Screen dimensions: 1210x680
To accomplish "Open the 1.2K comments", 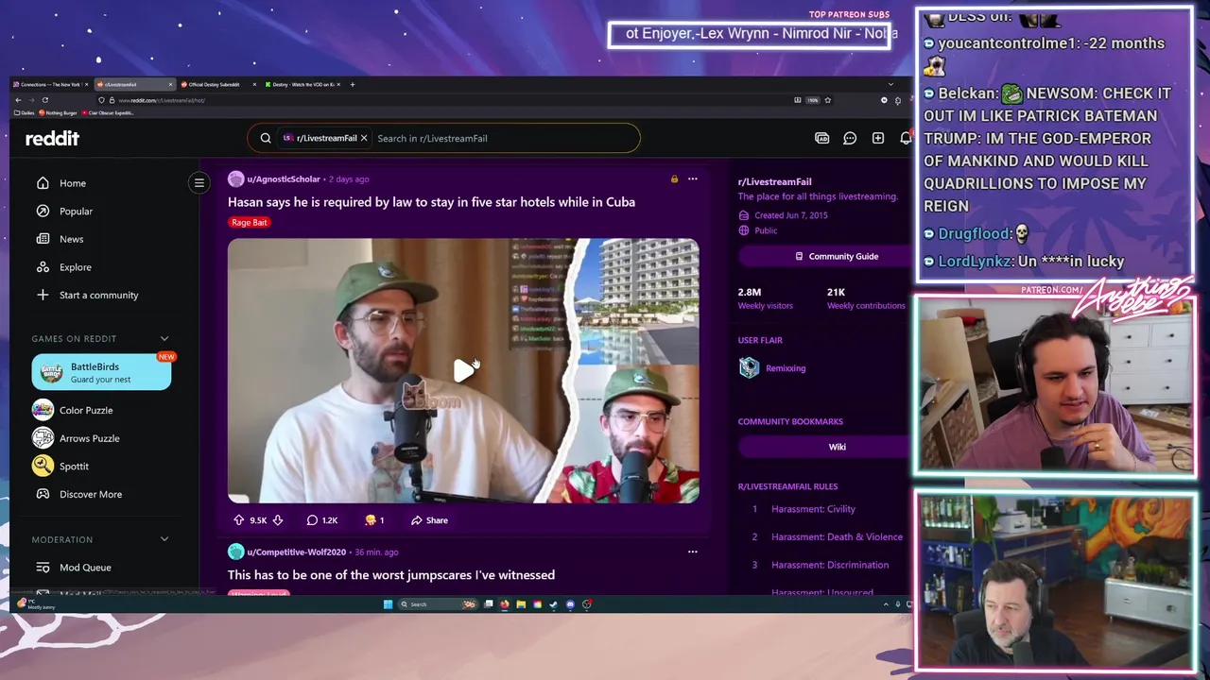I will point(322,520).
